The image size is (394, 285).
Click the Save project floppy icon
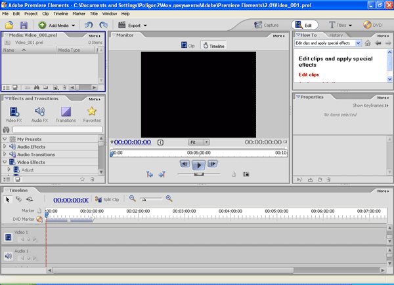(24, 25)
